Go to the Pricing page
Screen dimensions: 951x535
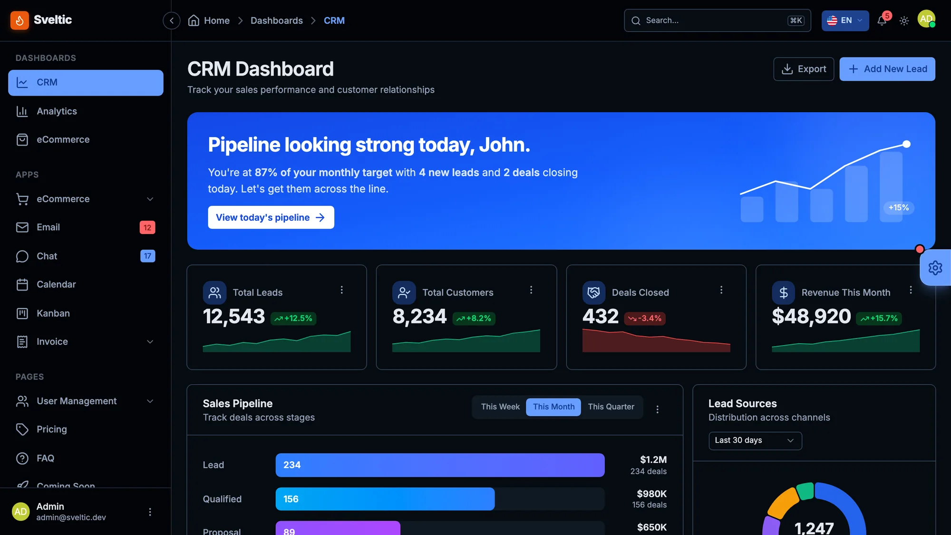coord(86,429)
